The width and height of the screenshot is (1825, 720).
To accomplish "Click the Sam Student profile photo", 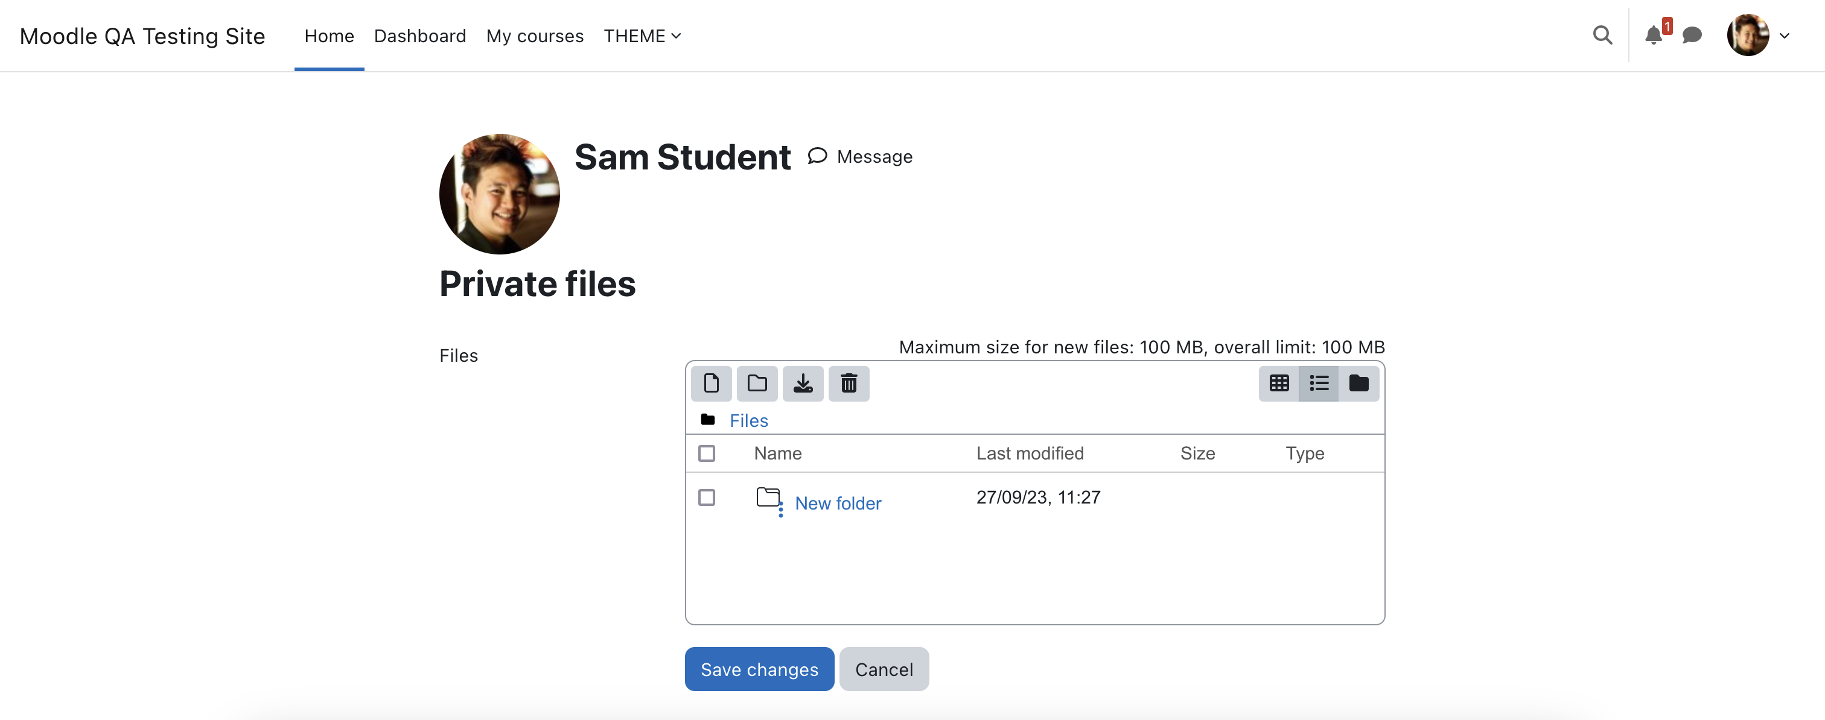I will pos(498,194).
